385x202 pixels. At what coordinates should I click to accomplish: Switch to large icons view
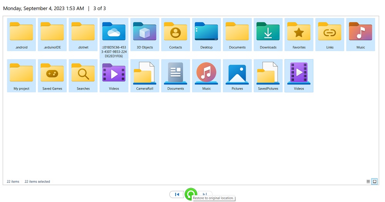[x=375, y=181]
